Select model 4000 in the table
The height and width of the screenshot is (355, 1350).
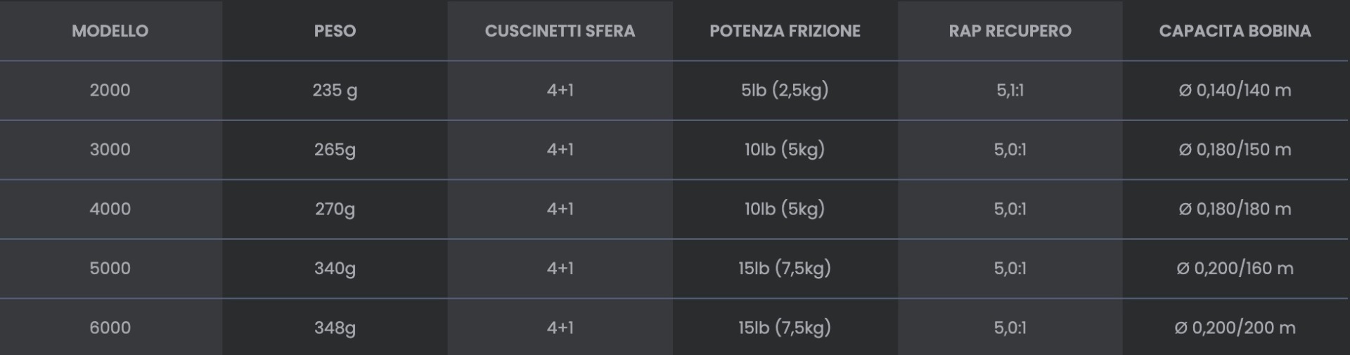click(110, 209)
